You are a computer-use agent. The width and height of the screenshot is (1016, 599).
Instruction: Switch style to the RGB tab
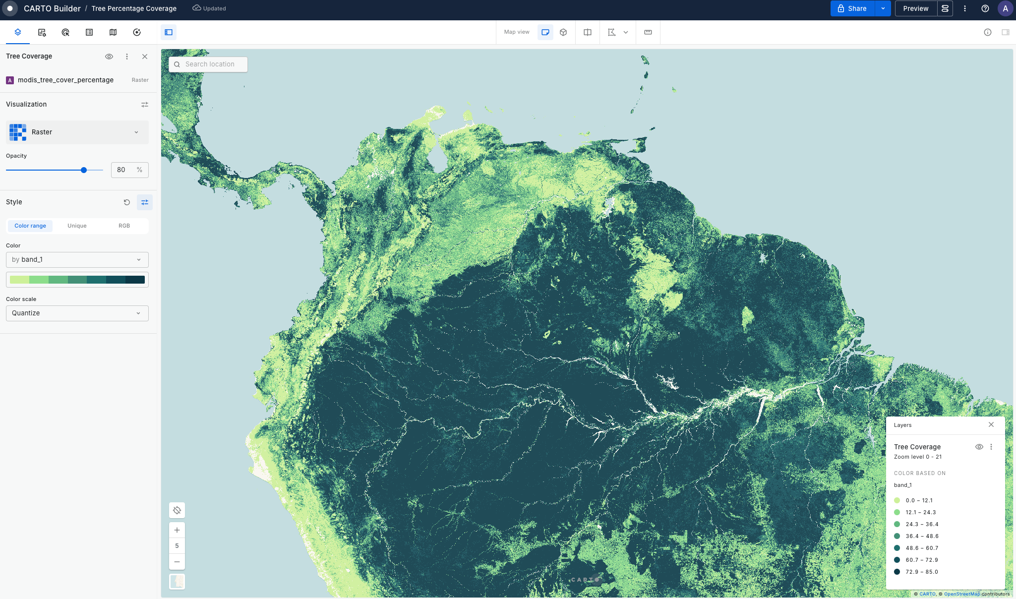coord(124,226)
